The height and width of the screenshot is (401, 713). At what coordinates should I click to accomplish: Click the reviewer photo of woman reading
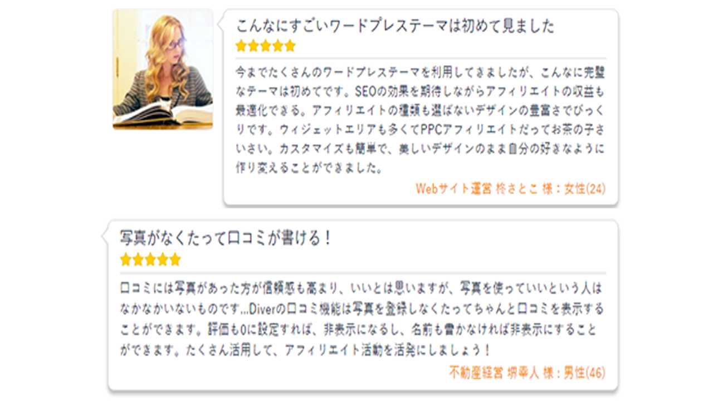coord(163,70)
